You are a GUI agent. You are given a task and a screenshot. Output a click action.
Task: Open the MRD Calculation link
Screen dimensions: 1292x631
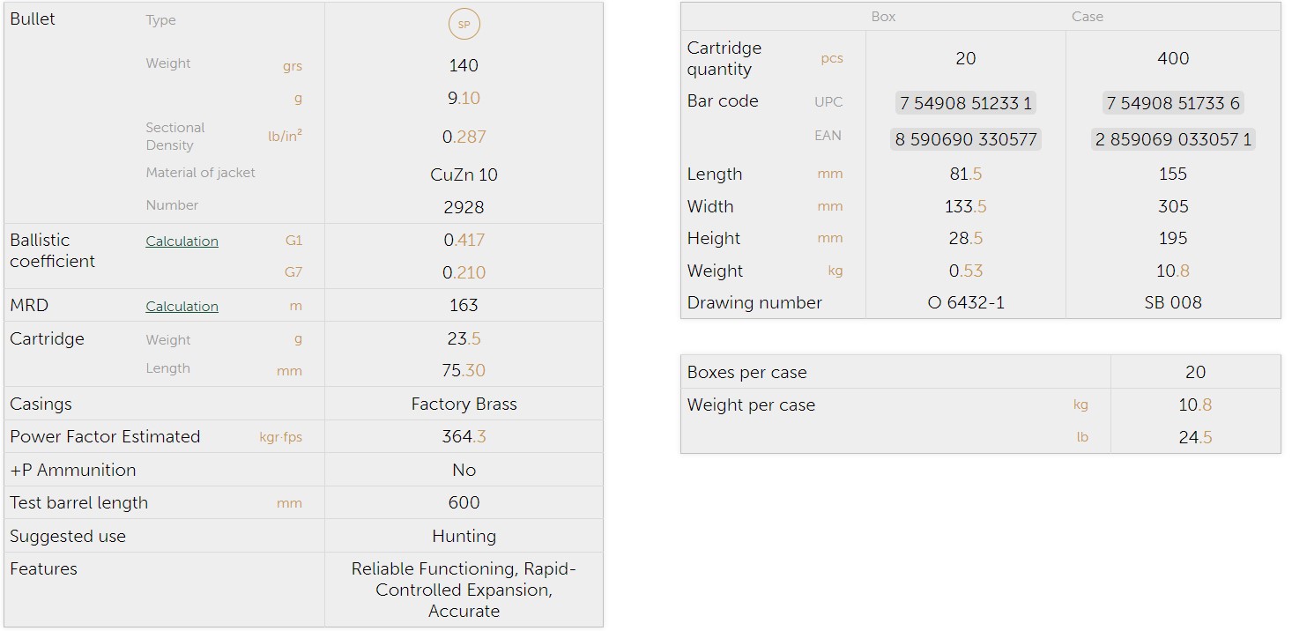pyautogui.click(x=182, y=307)
